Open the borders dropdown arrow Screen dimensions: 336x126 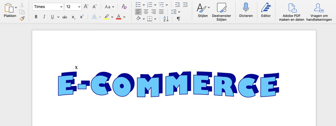(x=155, y=19)
